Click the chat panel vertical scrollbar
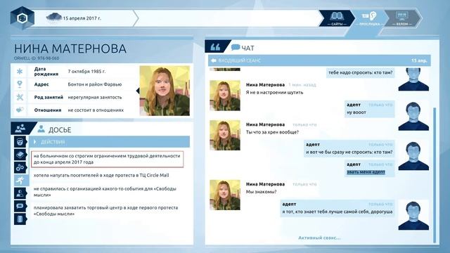 435,175
